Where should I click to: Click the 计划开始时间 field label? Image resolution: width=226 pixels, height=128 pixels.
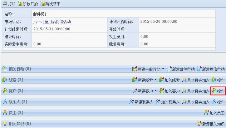(x=121, y=22)
